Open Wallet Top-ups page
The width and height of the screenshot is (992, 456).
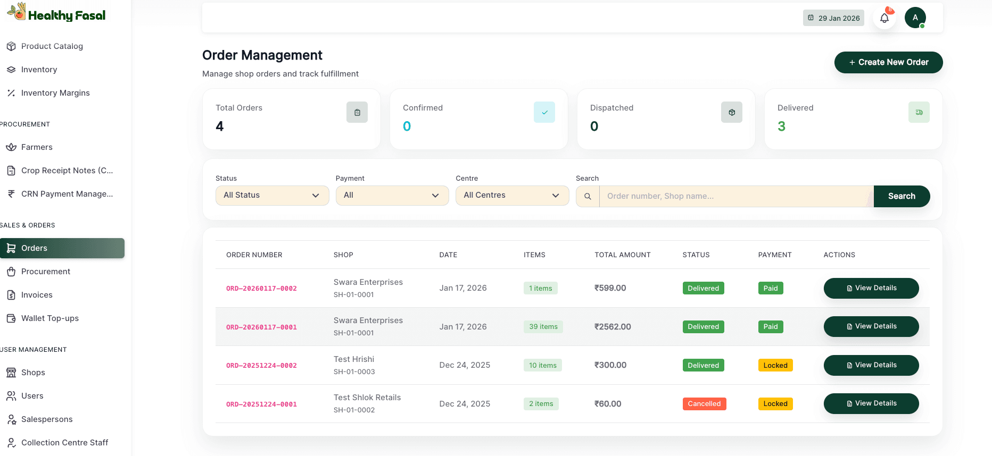click(50, 318)
